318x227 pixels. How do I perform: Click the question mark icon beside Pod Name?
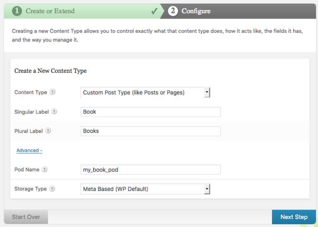coord(44,169)
